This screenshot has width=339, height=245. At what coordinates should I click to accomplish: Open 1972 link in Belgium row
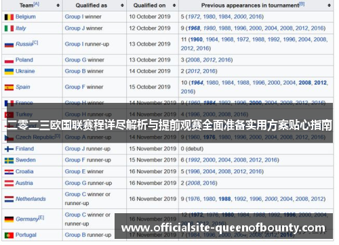(194, 17)
